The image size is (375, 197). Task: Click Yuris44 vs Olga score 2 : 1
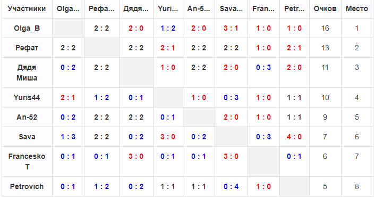68,97
